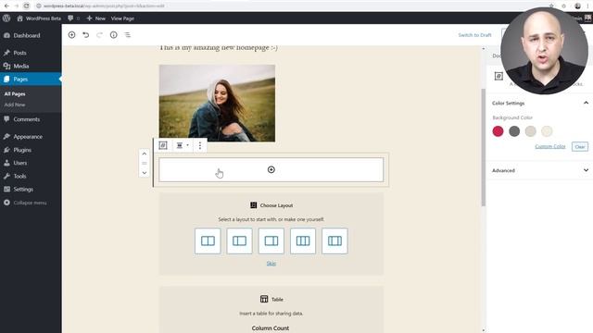Click the Add block plus icon in toolbar
This screenshot has width=593, height=333.
point(71,35)
